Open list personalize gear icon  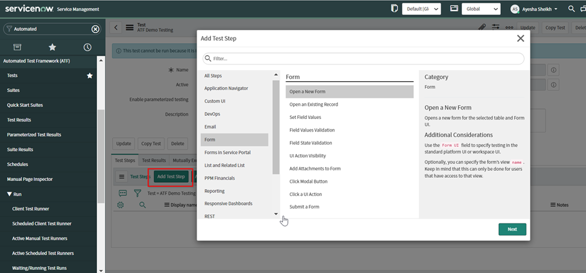click(120, 205)
